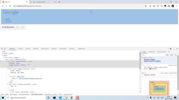Select the Styles tab
Screen dimensions: 179x100
144,52
